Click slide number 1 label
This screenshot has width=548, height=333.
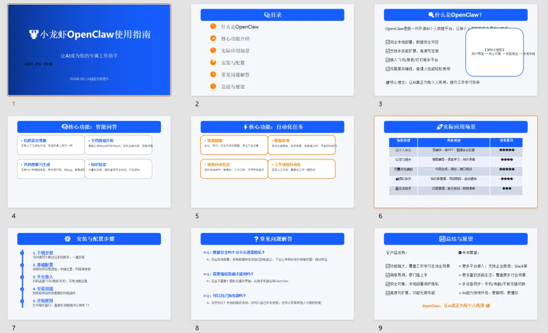coord(14,104)
